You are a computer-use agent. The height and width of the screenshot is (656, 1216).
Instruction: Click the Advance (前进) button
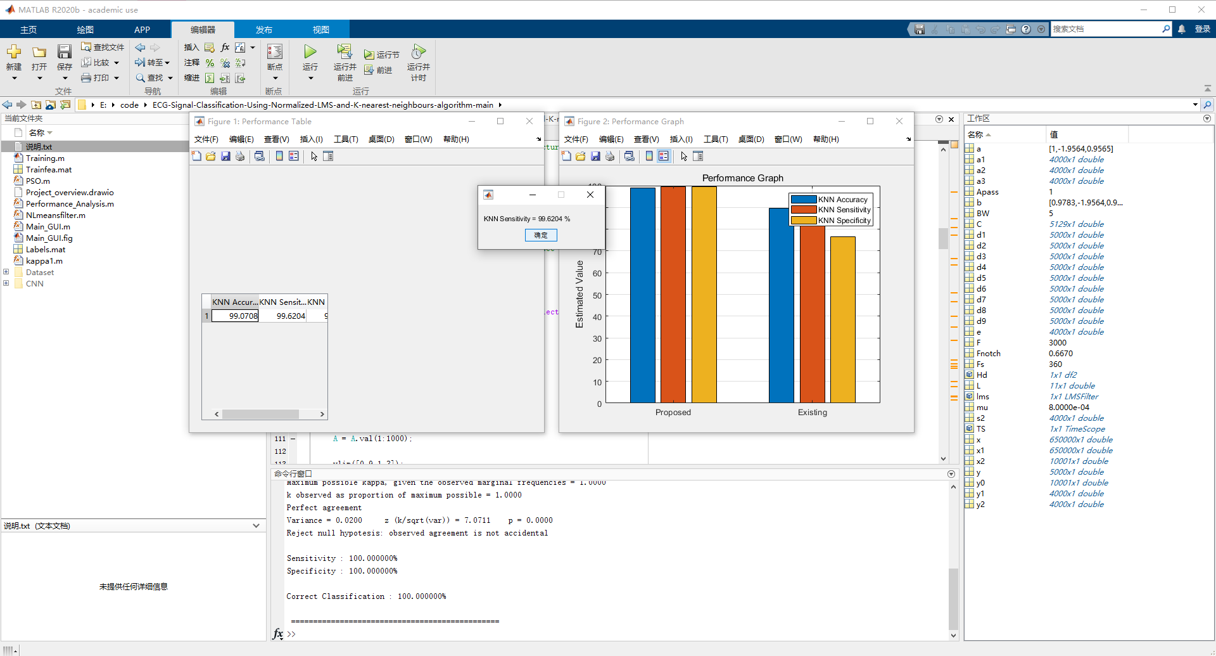pos(378,70)
